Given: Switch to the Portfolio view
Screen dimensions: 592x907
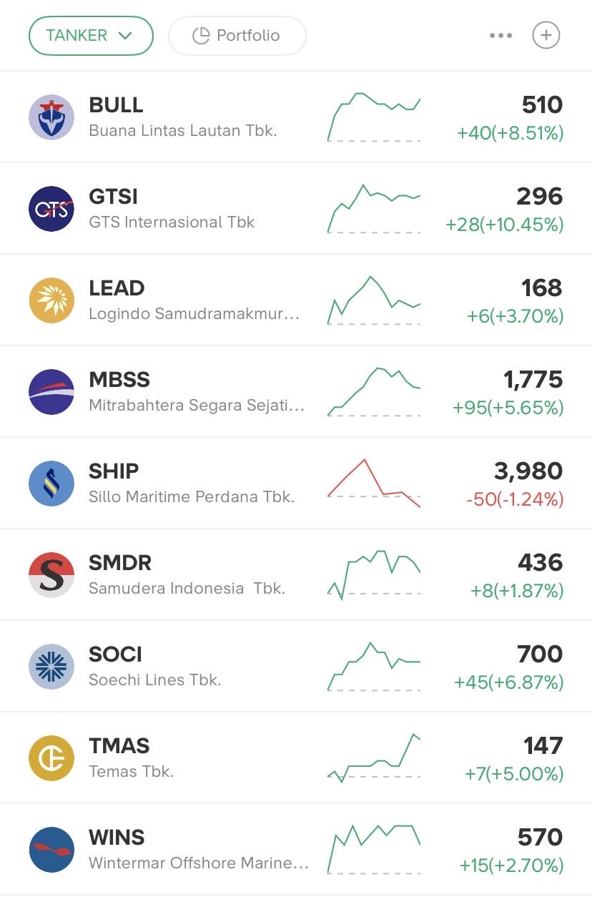Looking at the screenshot, I should click(237, 36).
